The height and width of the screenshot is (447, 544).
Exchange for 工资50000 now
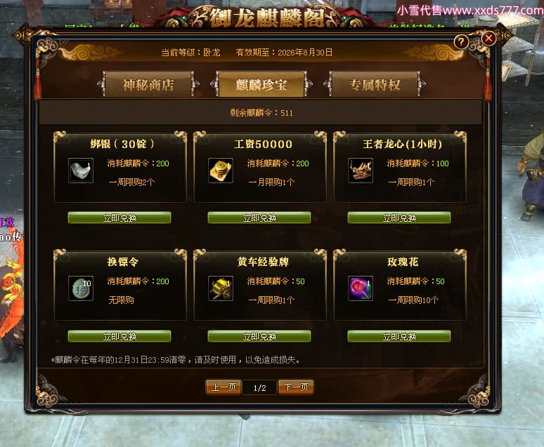tap(259, 218)
